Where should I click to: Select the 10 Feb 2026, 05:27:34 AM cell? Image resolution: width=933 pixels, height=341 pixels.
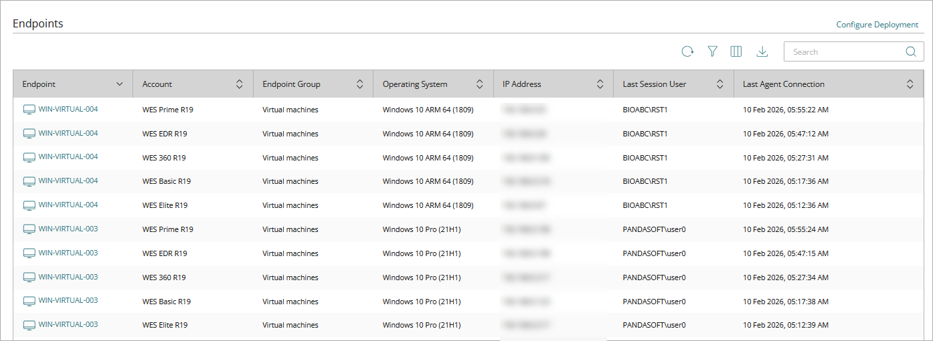tap(786, 277)
